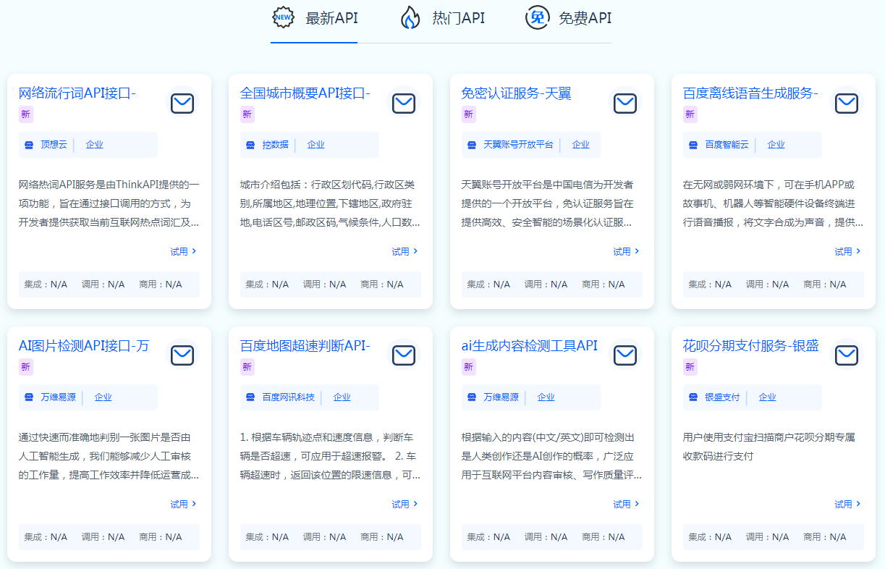Select the envelope icon on 免密认证服务-天翼 card
The width and height of the screenshot is (885, 569).
pos(624,103)
